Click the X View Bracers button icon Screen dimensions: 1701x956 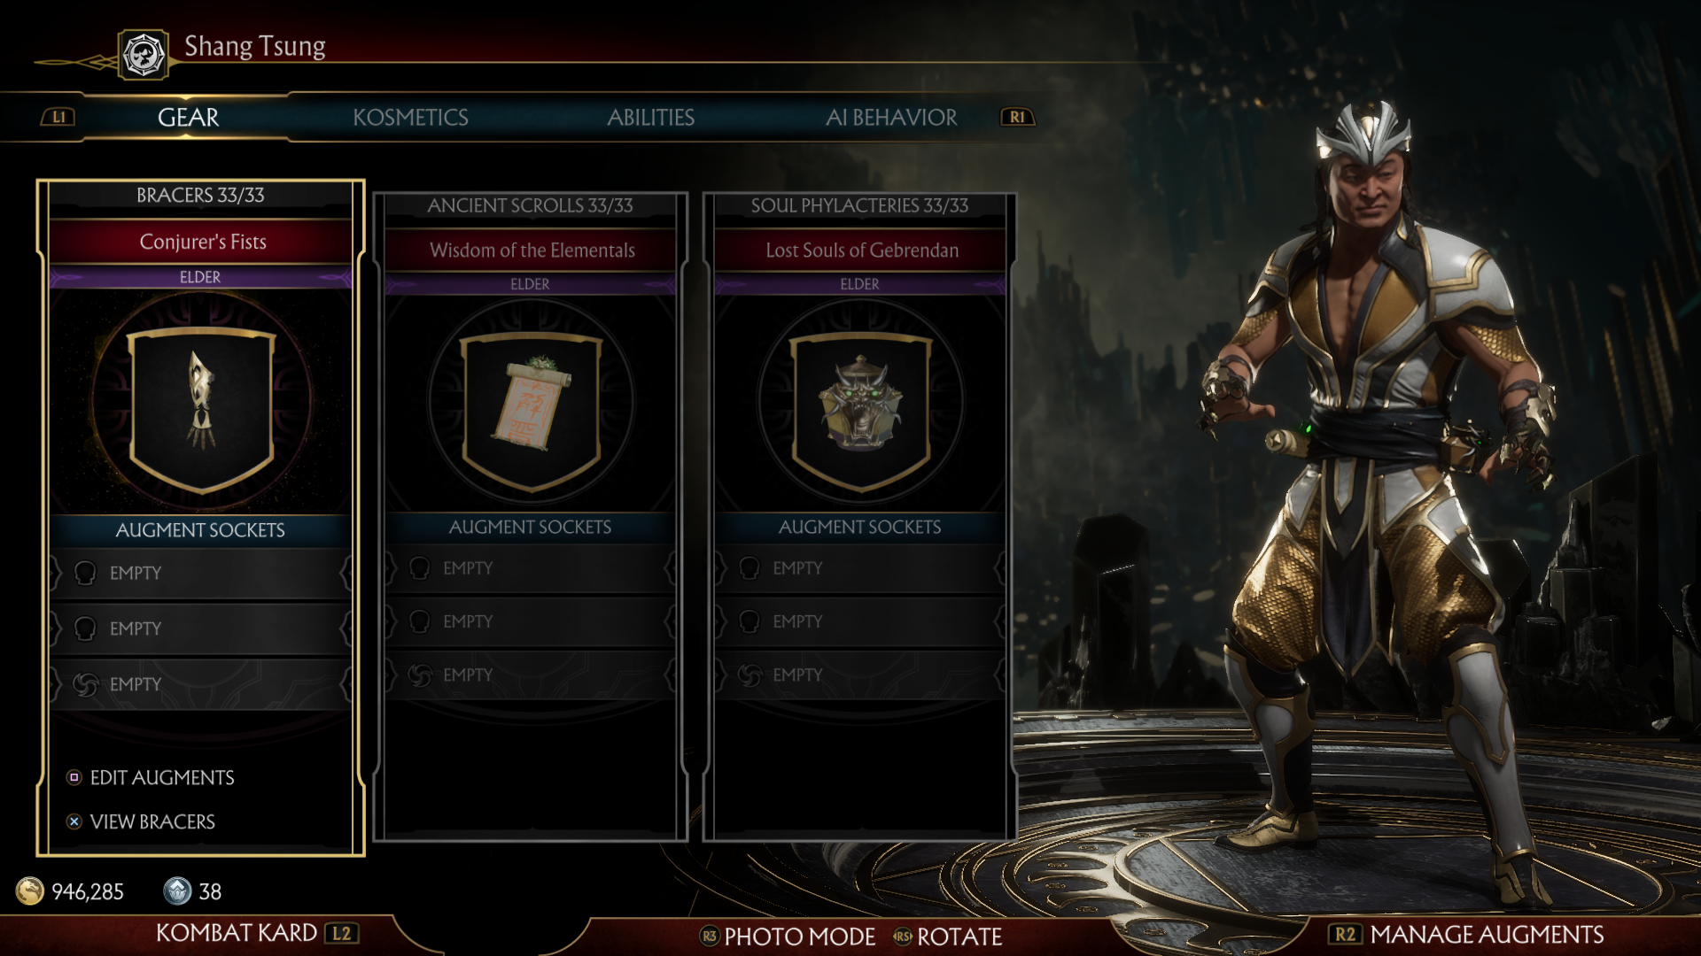tap(74, 821)
